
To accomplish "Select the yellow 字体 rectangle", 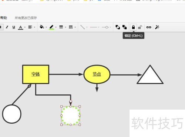I will click(x=36, y=74).
